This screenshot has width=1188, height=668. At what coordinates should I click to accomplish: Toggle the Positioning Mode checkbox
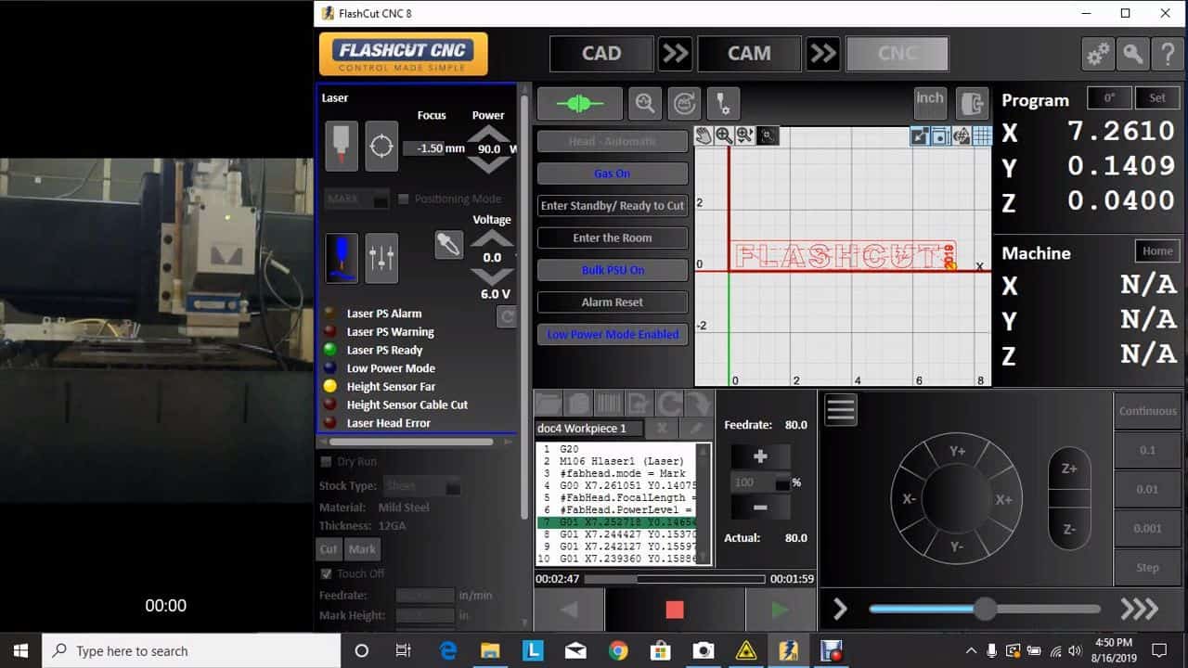403,199
